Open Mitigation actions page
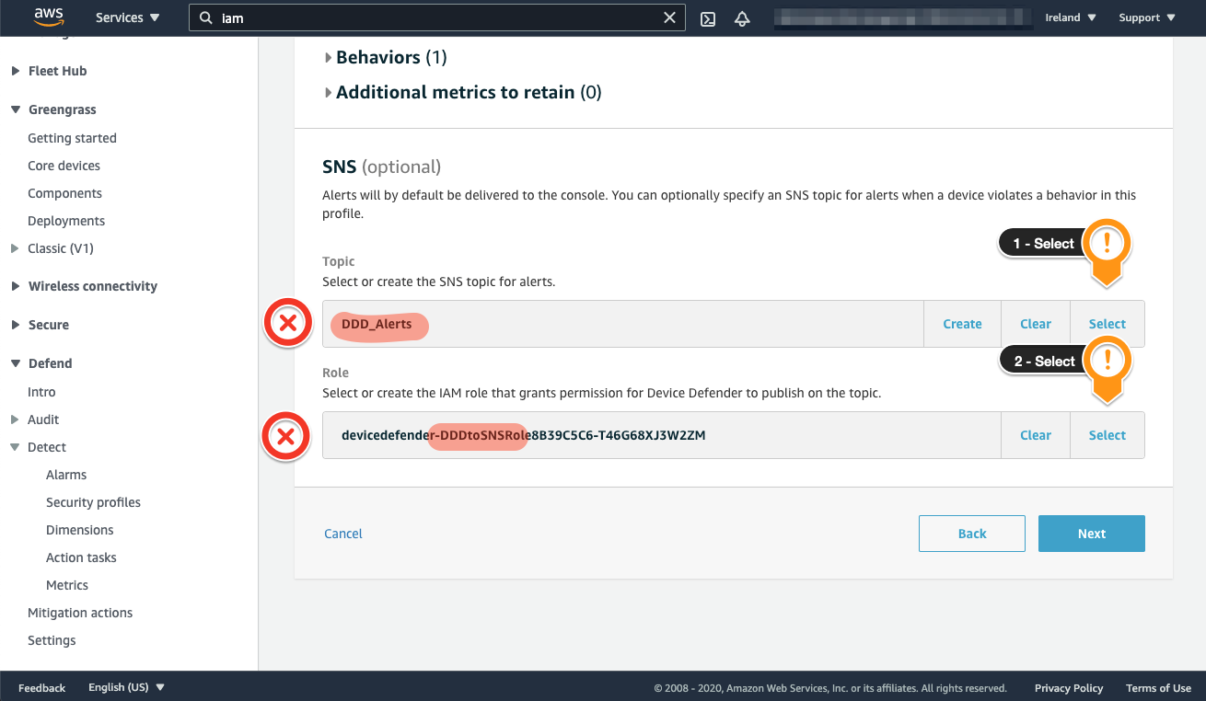The image size is (1206, 701). coord(80,613)
